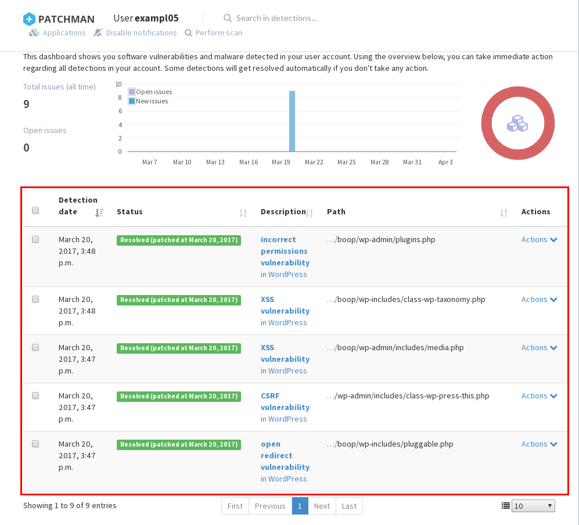Click the New issues legend swatch
This screenshot has height=525, width=579.
point(132,101)
